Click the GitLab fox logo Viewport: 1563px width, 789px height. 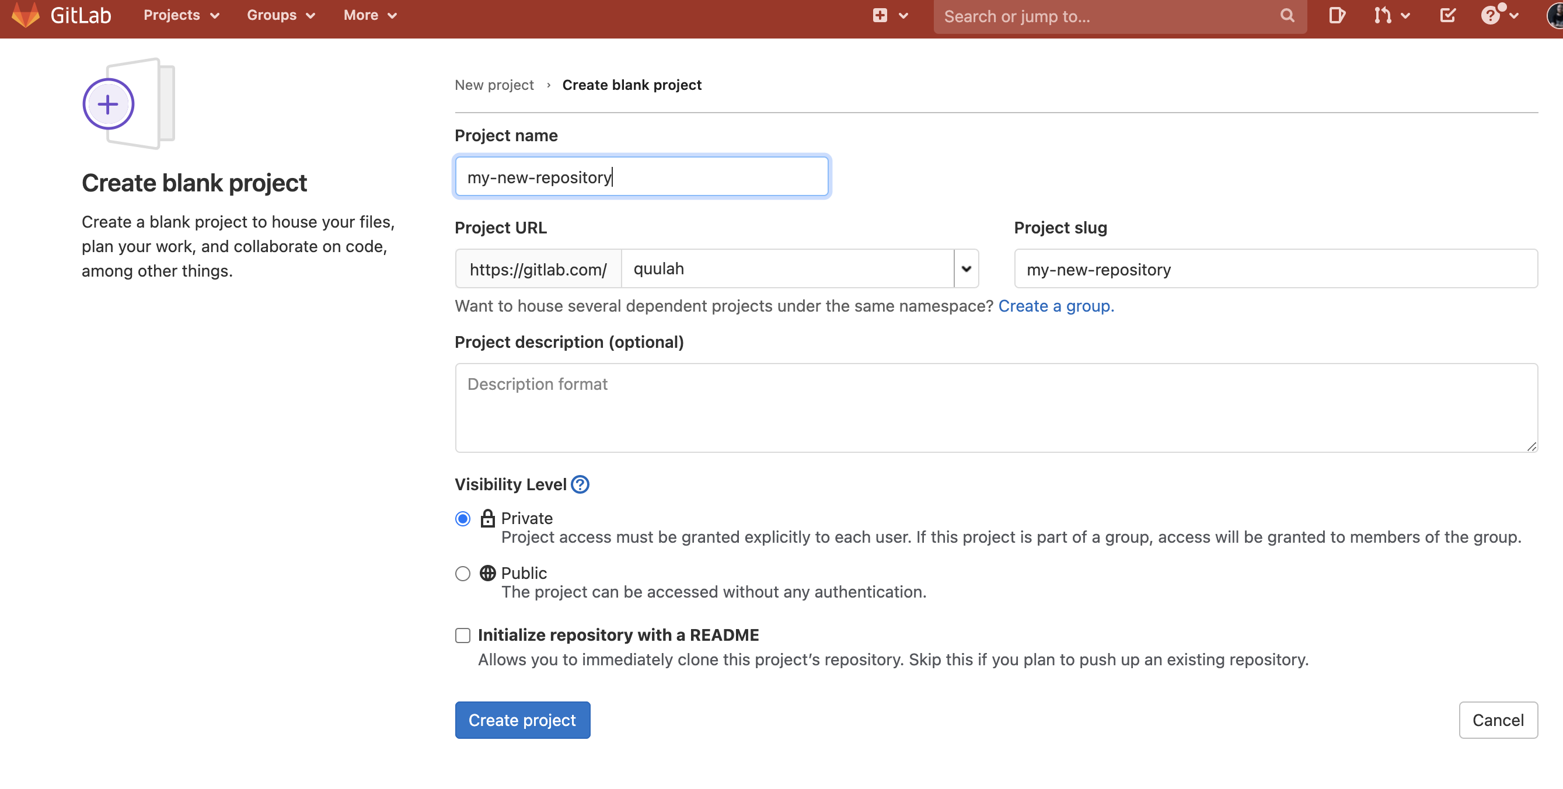coord(25,15)
